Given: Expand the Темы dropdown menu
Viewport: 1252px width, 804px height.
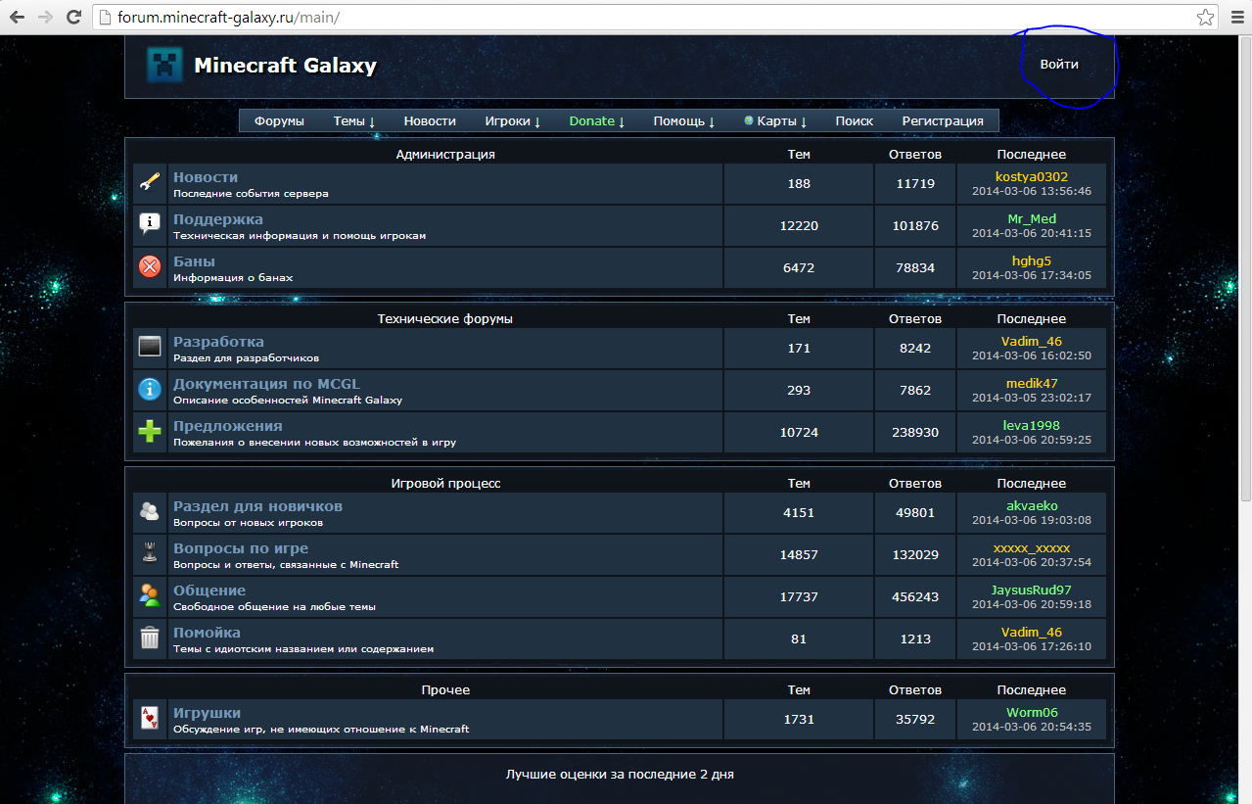Looking at the screenshot, I should coord(354,121).
